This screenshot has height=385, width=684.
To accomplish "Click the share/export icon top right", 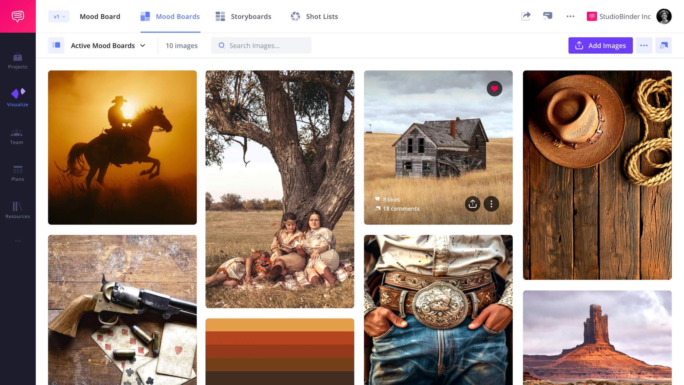I will click(x=526, y=16).
